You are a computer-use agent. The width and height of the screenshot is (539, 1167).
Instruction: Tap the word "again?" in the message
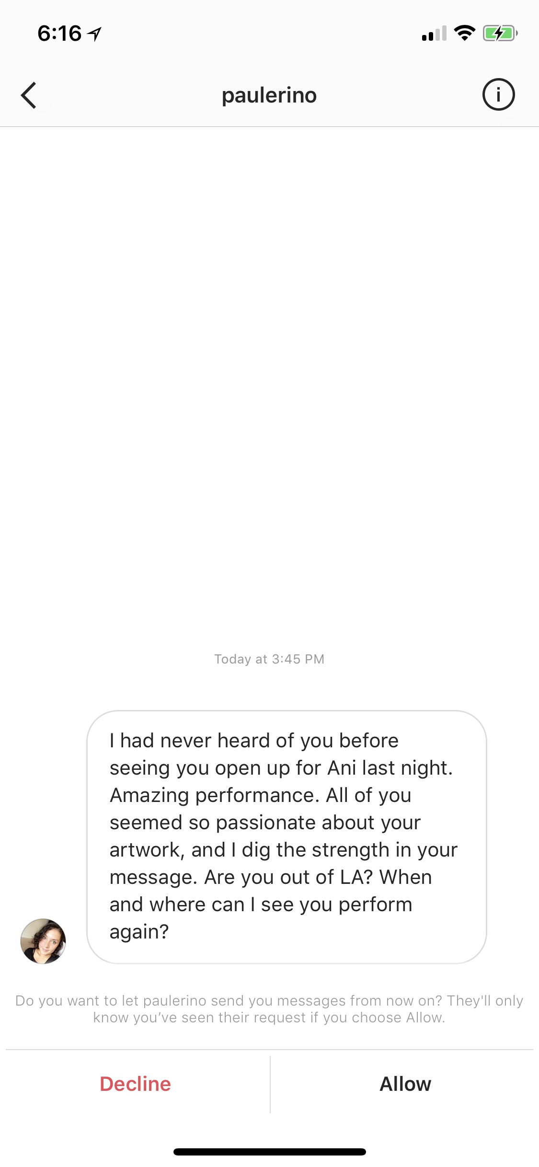139,932
